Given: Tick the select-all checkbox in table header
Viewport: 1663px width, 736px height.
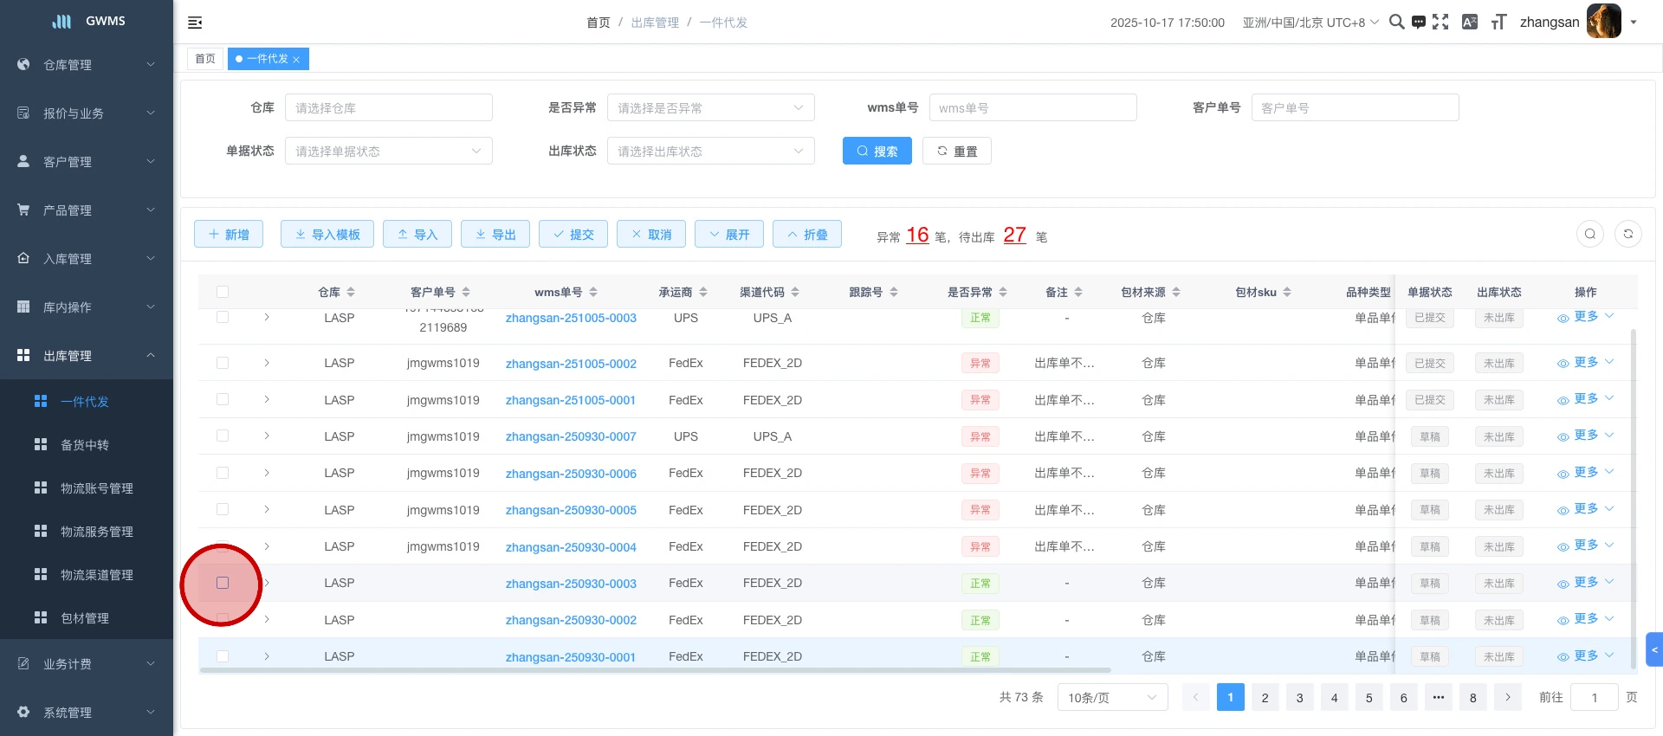Looking at the screenshot, I should coord(223,292).
